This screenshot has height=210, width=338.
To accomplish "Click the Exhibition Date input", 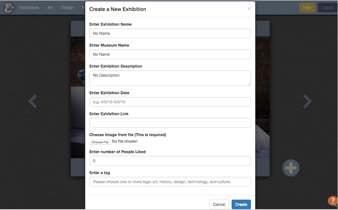I will (170, 102).
